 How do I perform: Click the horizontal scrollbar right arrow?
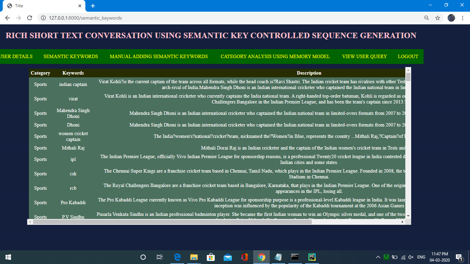coord(403,222)
